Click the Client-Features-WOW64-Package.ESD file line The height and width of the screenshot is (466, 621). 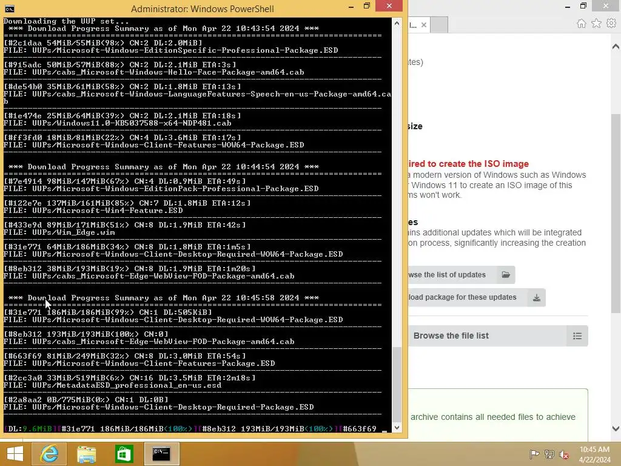tap(153, 144)
